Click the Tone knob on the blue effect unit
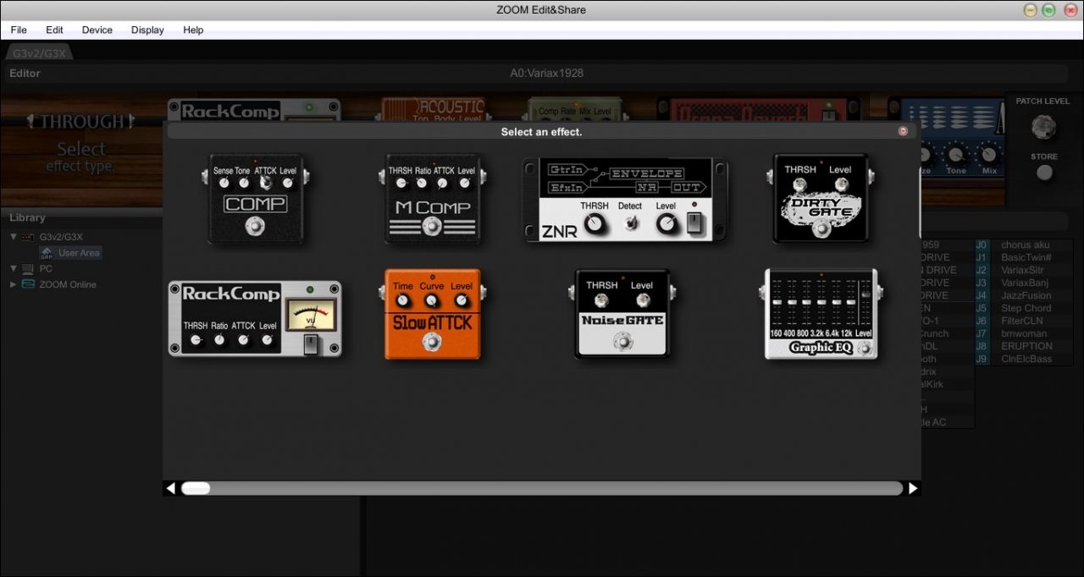This screenshot has width=1084, height=577. click(956, 154)
